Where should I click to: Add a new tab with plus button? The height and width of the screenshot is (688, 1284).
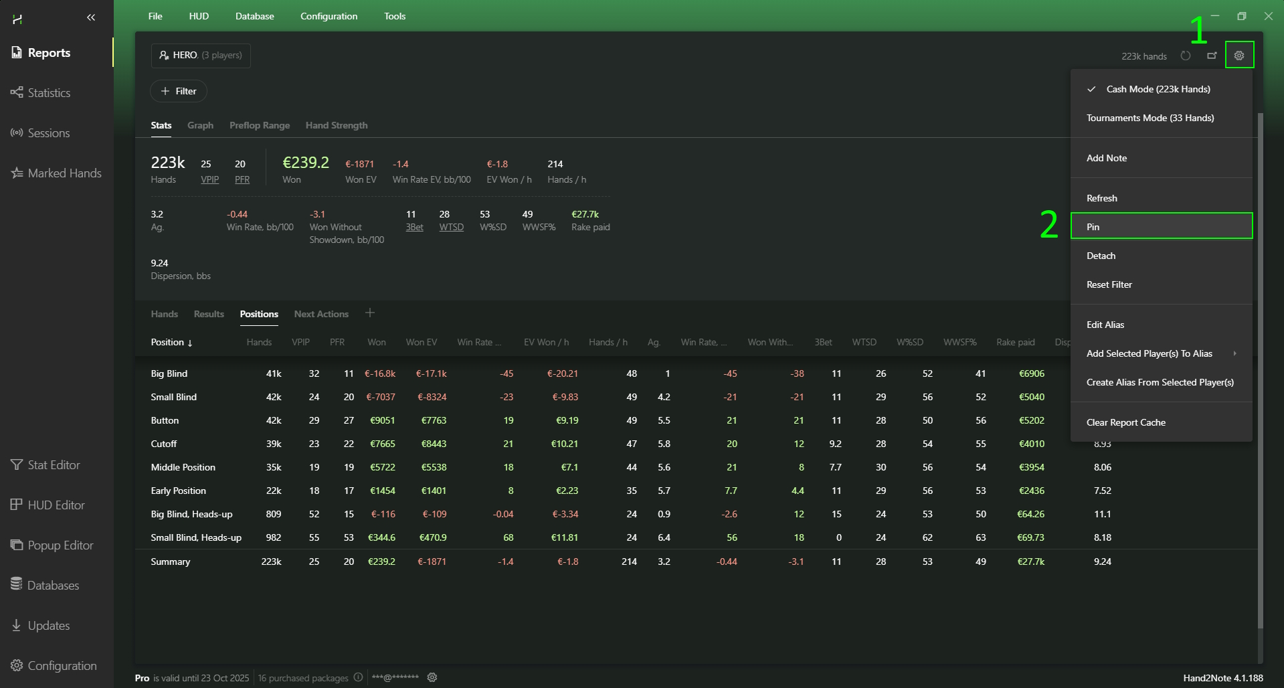[370, 313]
